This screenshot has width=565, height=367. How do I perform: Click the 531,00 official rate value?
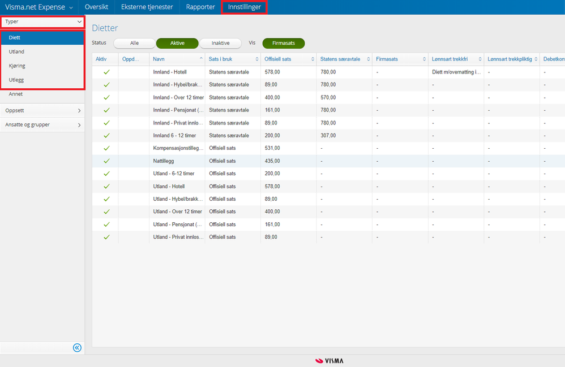(x=272, y=148)
